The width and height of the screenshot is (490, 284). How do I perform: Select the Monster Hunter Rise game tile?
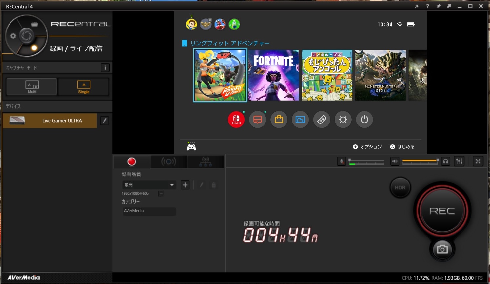pos(381,75)
